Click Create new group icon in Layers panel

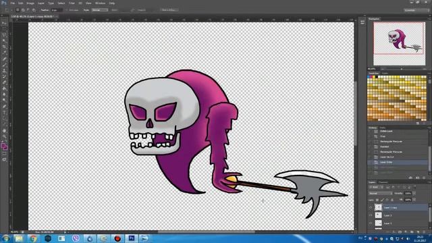click(412, 232)
